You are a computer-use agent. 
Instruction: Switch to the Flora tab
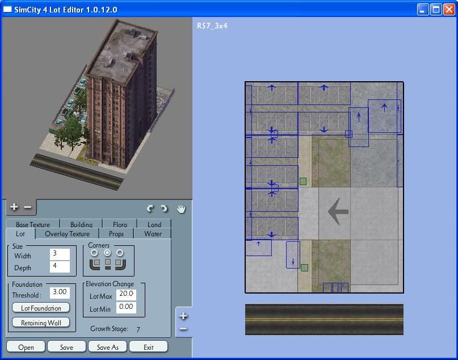(x=120, y=224)
